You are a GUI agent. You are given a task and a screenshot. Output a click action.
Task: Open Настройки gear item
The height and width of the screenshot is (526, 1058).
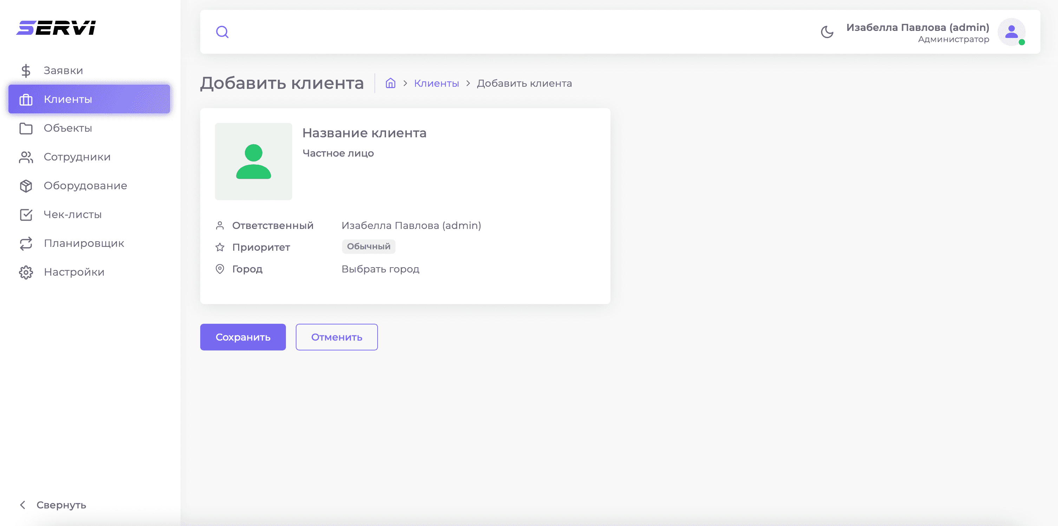(74, 272)
